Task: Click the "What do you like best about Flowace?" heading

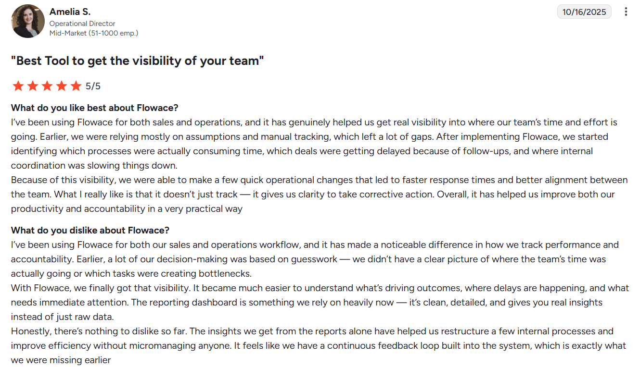Action: coord(95,108)
